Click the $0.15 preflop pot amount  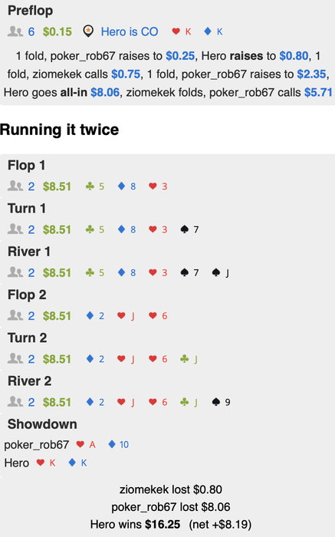tap(57, 32)
